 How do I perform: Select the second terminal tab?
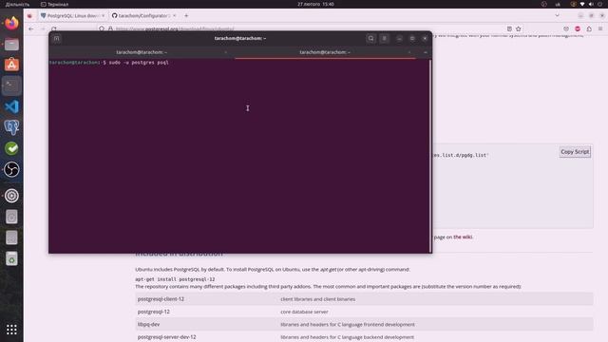point(325,52)
